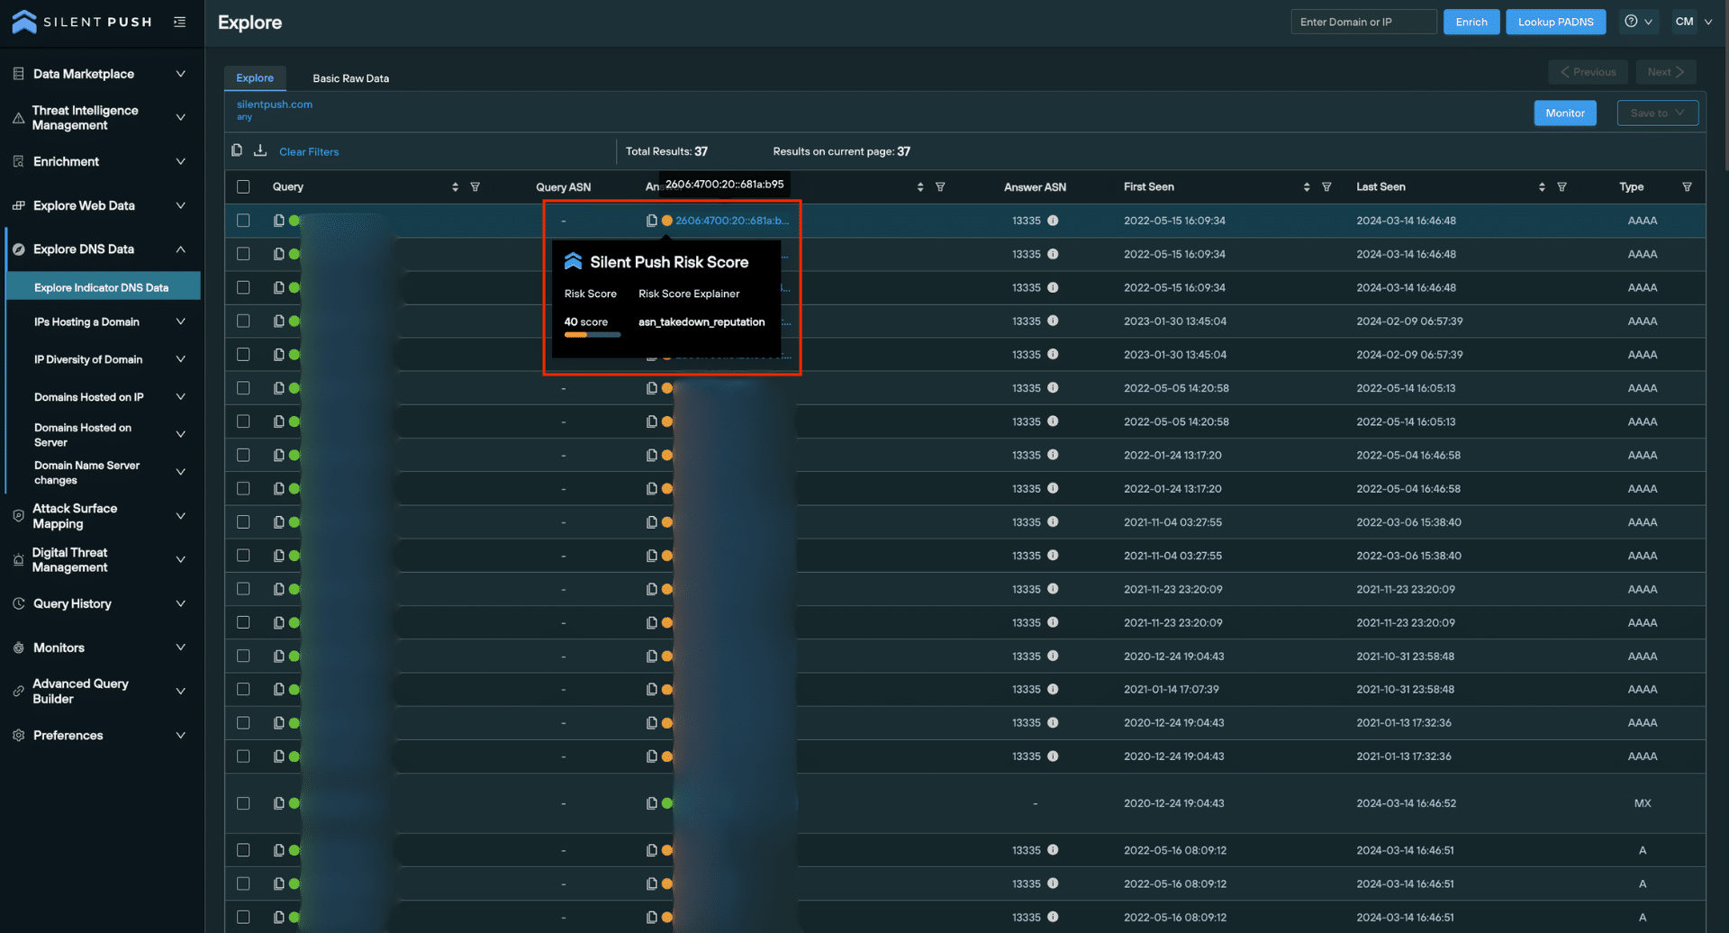Switch to the Explore tab
1729x933 pixels.
click(x=255, y=78)
